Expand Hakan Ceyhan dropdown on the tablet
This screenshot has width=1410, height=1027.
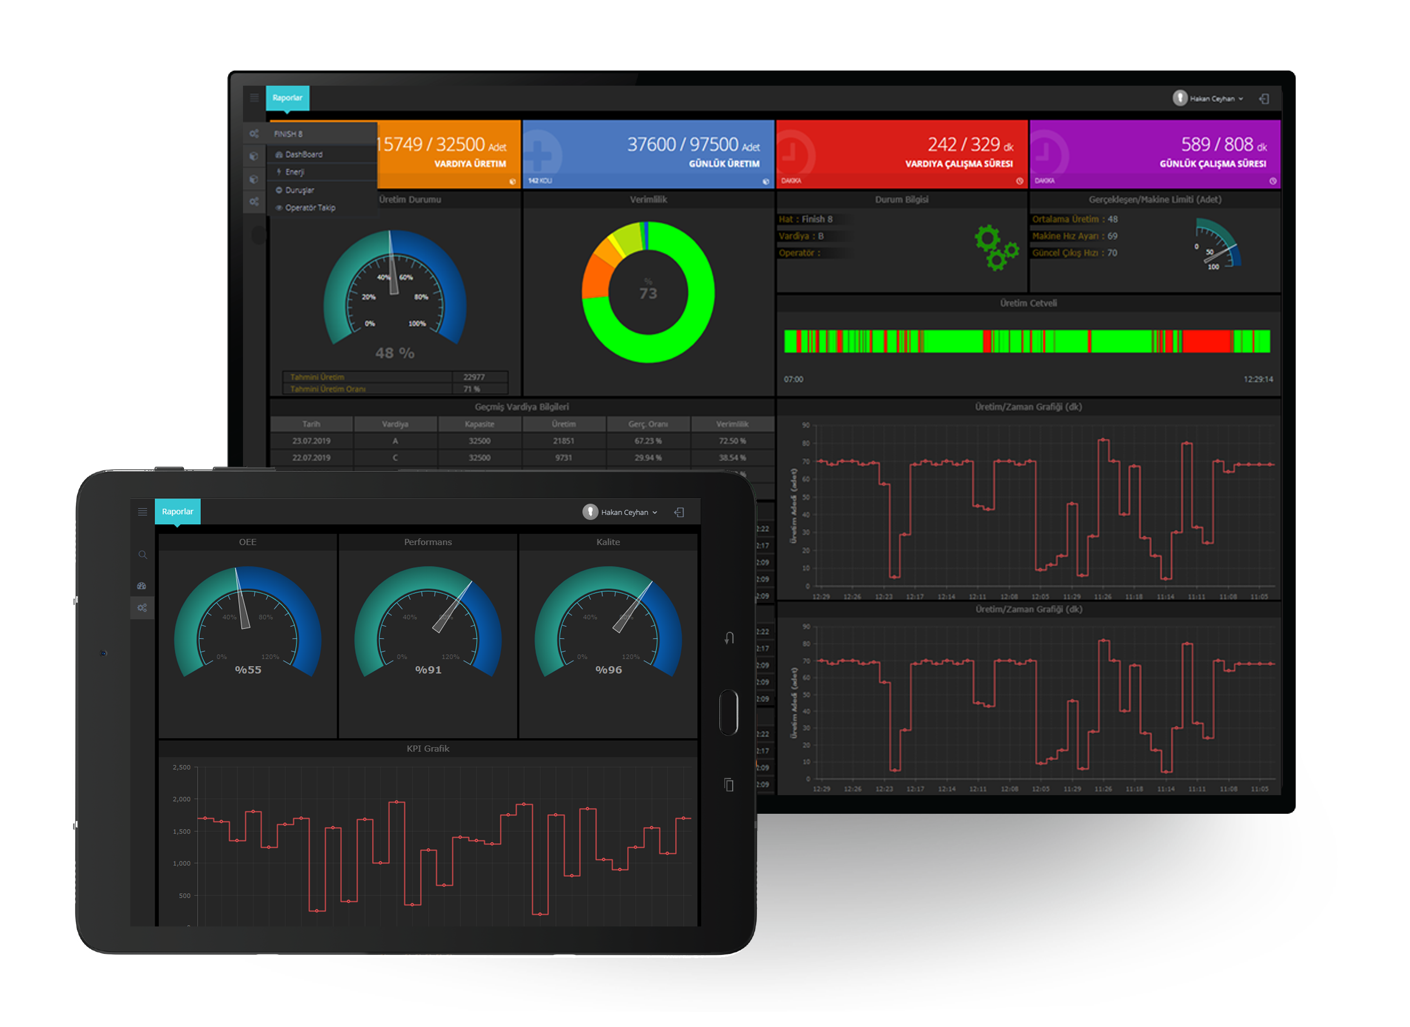point(624,512)
